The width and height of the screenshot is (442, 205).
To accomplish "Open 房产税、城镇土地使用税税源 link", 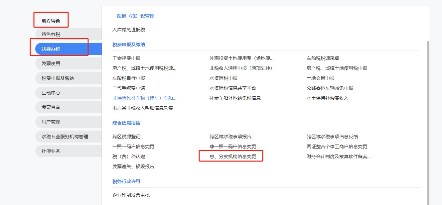I will (144, 68).
